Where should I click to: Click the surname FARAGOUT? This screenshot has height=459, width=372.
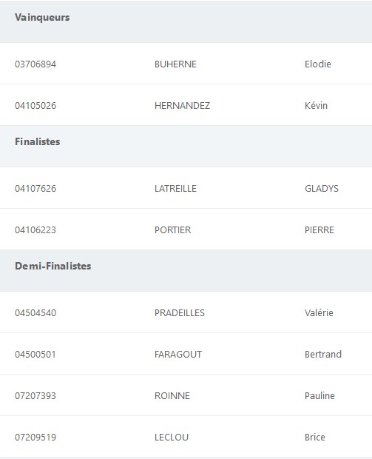pos(178,355)
